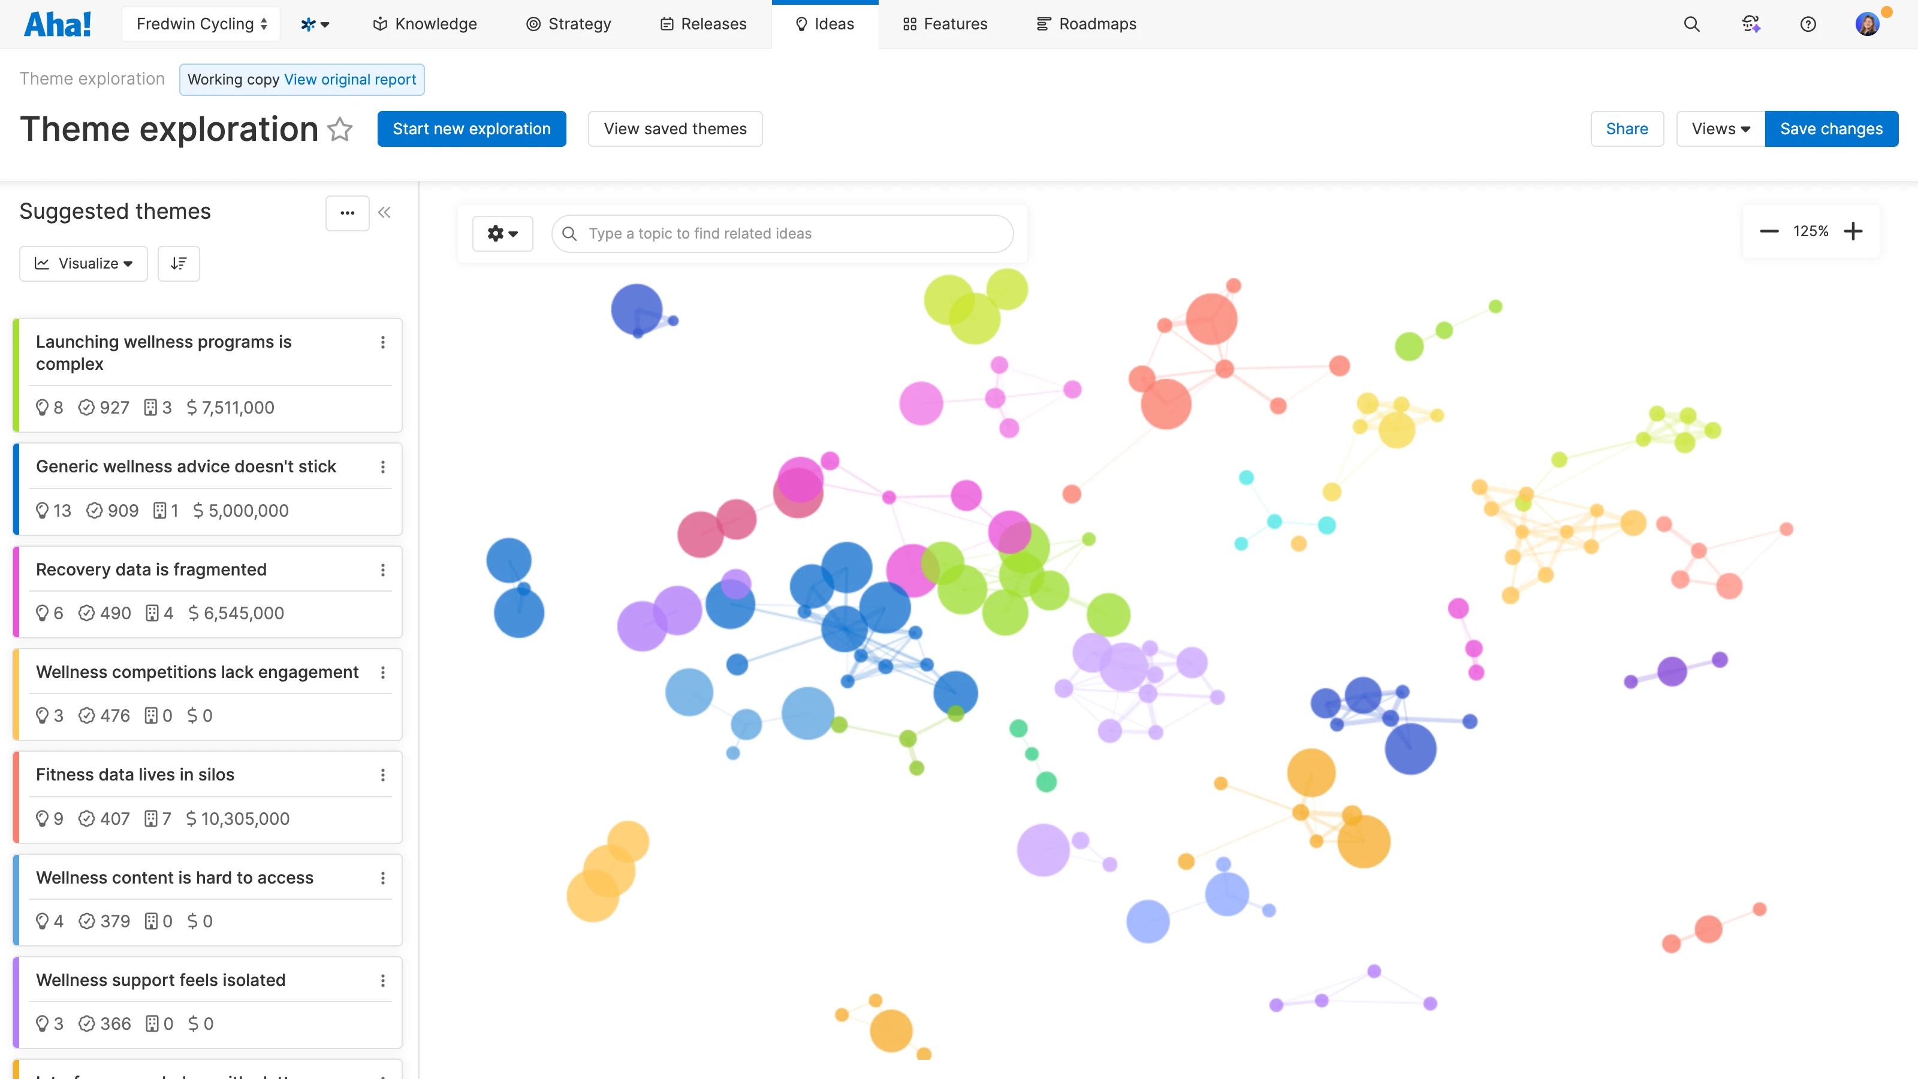Open options for Generic wellness advice theme
1918x1079 pixels.
(x=383, y=467)
